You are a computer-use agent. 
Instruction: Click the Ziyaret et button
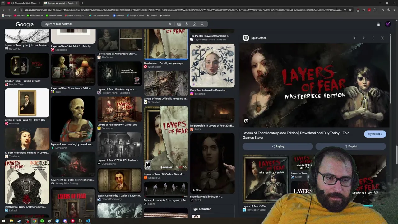pyautogui.click(x=375, y=134)
